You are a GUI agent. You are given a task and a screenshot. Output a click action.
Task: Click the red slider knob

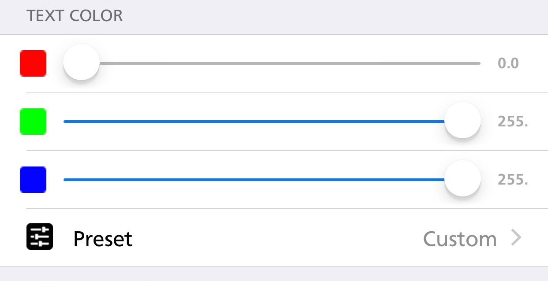81,62
